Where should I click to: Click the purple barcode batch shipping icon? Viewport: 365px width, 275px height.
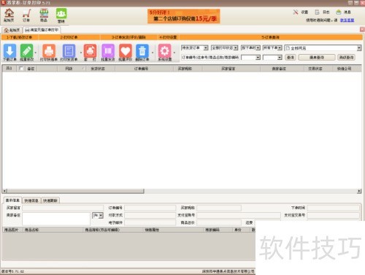point(108,52)
